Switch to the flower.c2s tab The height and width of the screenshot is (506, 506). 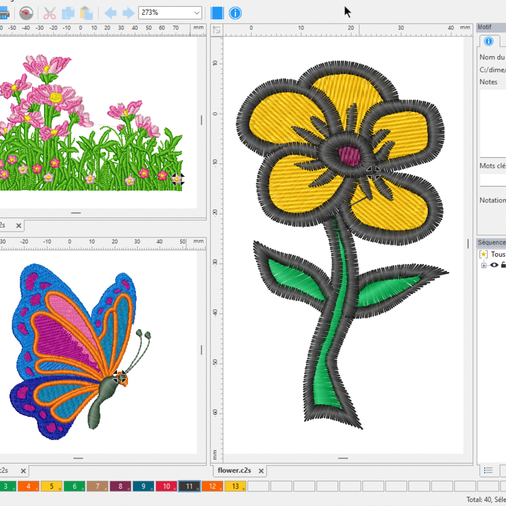pos(234,471)
